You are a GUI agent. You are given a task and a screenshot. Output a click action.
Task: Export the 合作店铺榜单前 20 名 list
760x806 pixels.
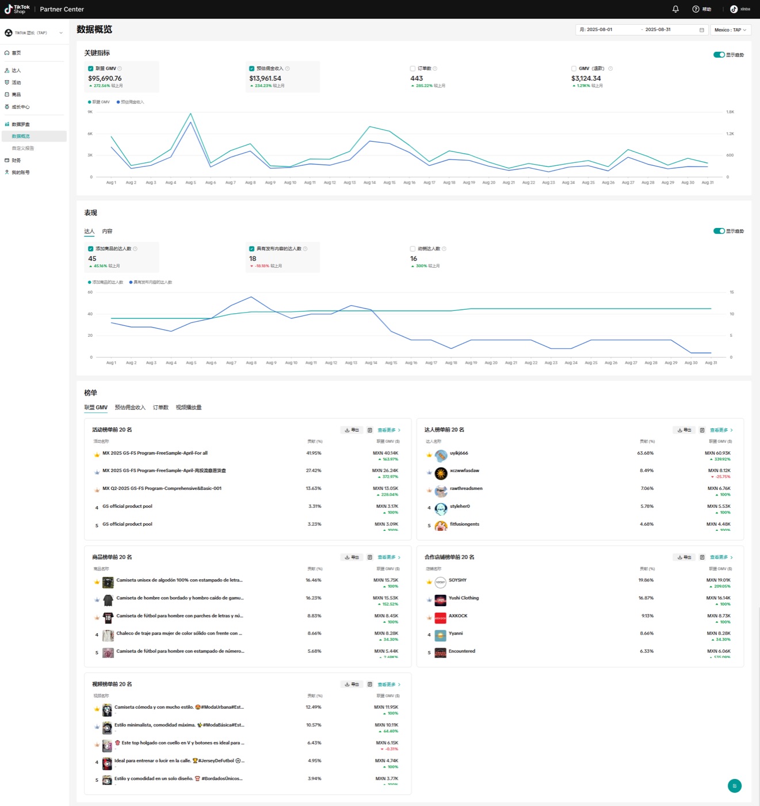(x=684, y=557)
